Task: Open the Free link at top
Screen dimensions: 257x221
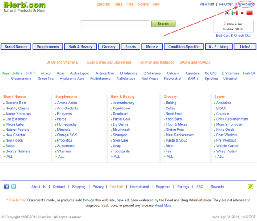Action: [130, 4]
